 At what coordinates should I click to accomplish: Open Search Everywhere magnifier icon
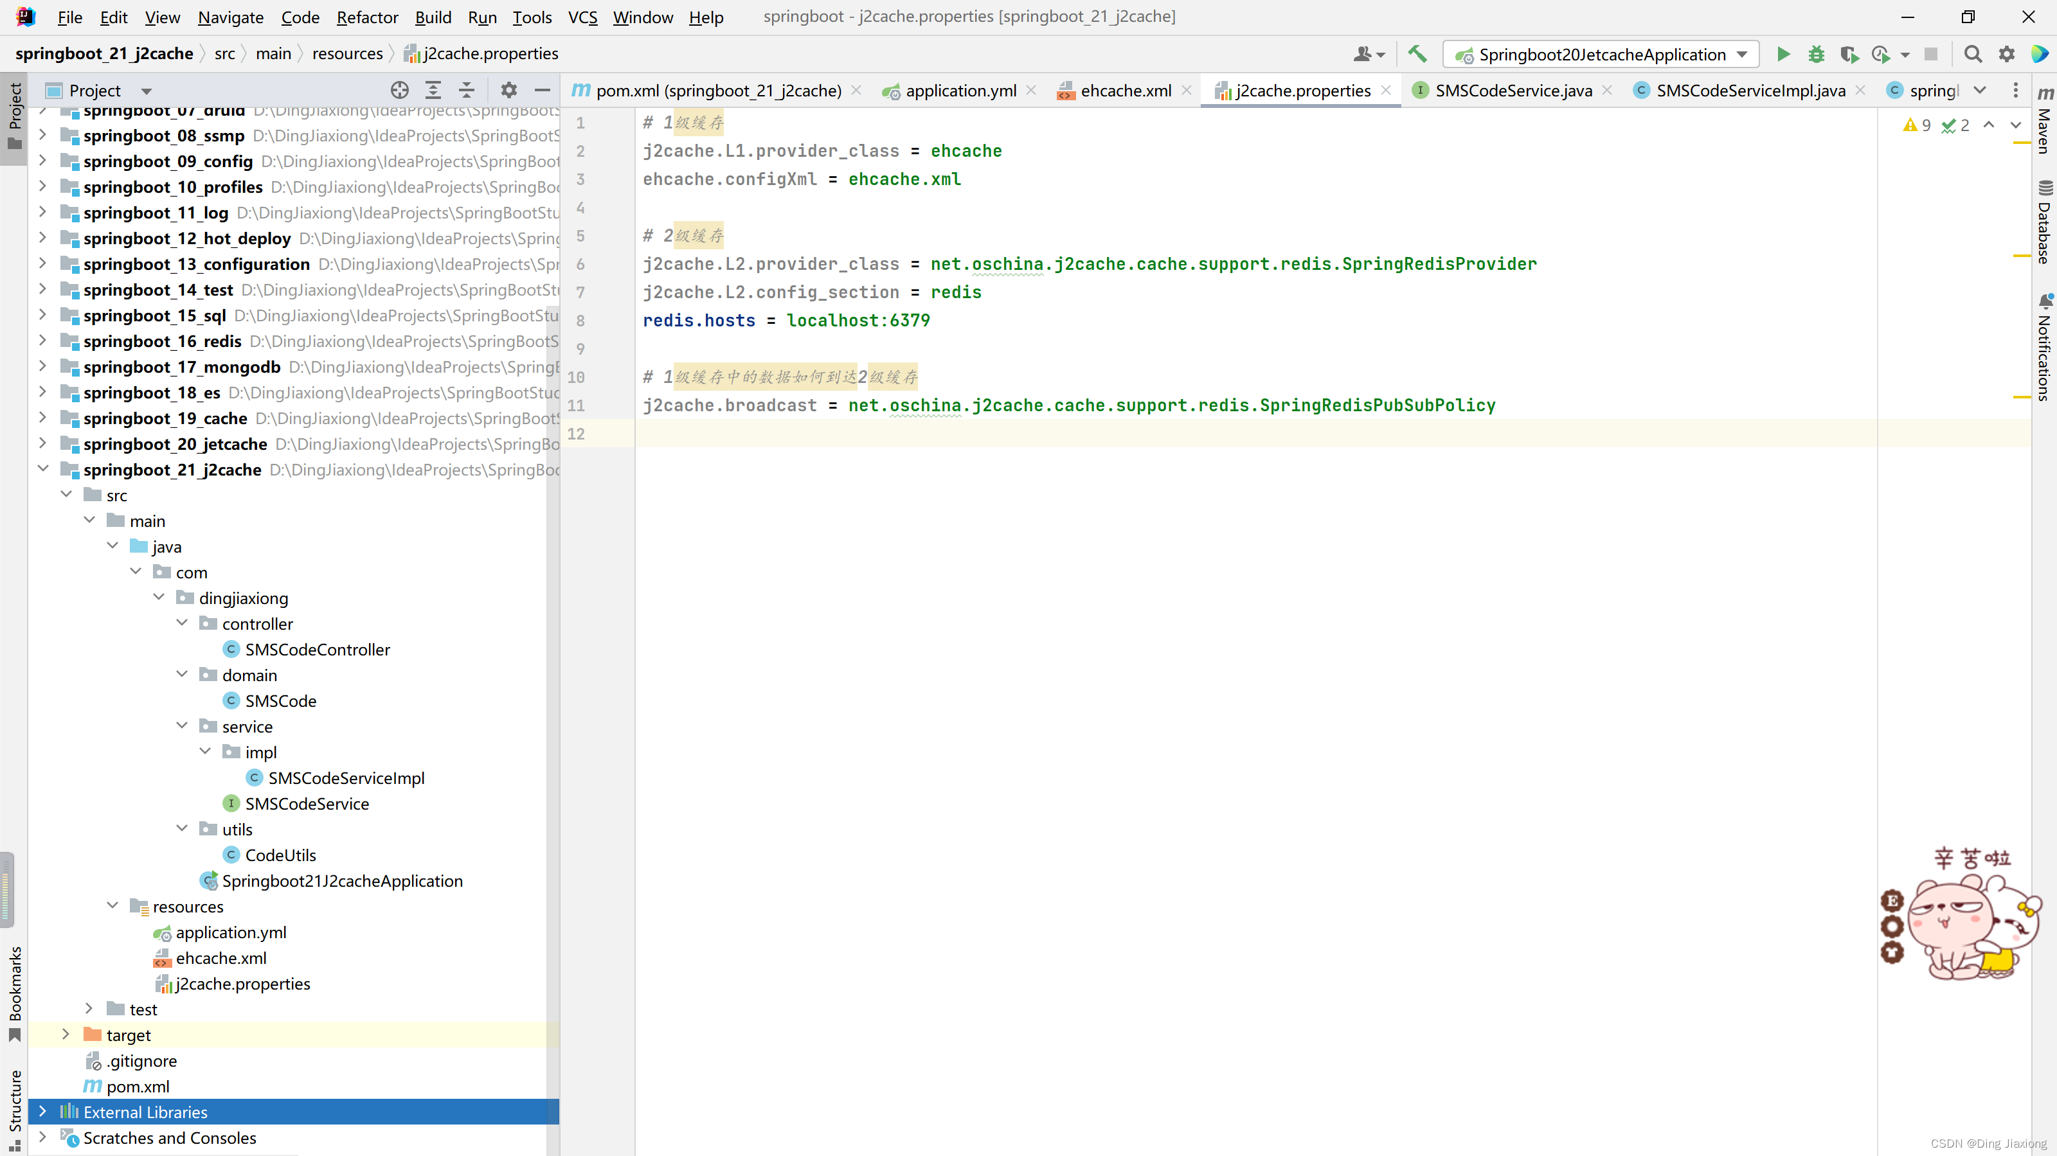coord(1973,54)
